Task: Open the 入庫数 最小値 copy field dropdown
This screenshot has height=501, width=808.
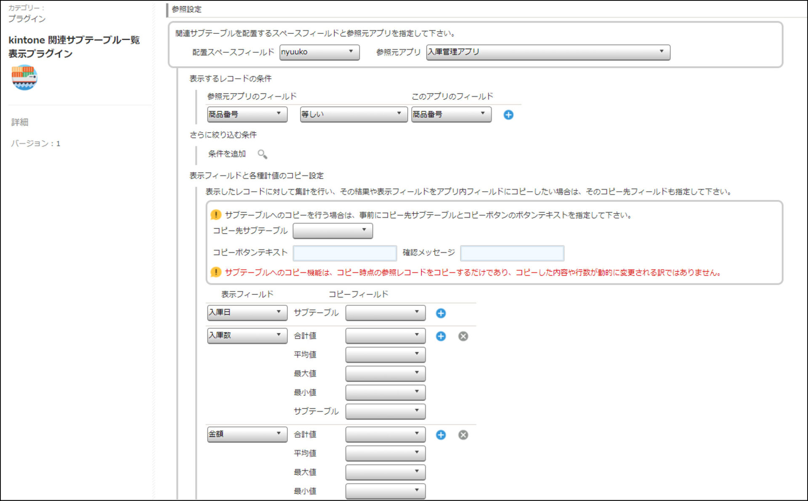Action: tap(385, 392)
